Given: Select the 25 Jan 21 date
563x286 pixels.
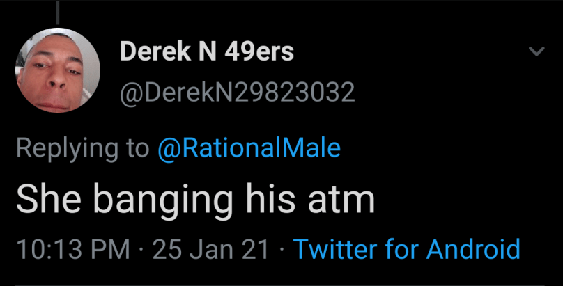Looking at the screenshot, I should pyautogui.click(x=210, y=249).
